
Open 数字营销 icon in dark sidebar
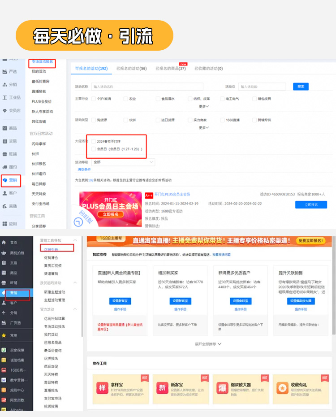pyautogui.click(x=4, y=380)
